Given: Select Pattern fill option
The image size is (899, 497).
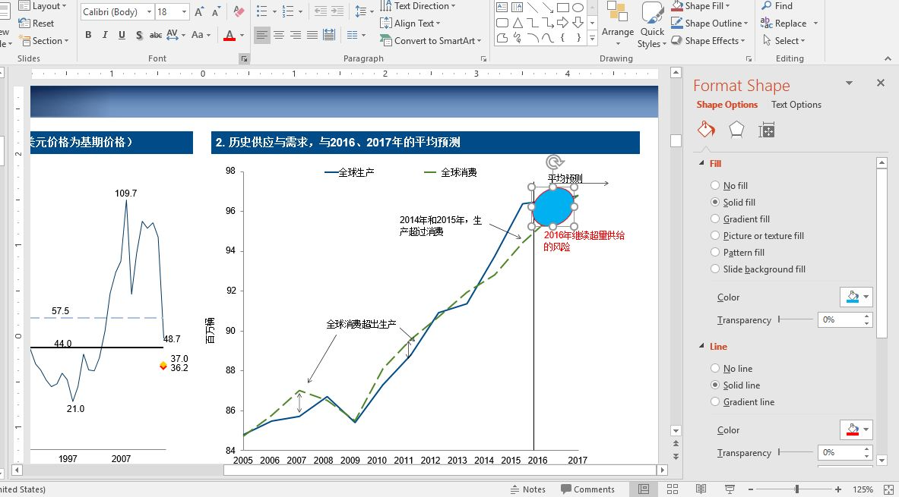Looking at the screenshot, I should [737, 252].
